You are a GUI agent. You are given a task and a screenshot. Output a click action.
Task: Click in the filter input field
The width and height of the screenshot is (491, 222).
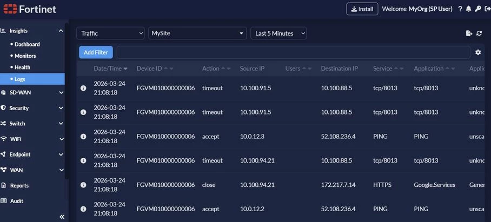point(294,52)
